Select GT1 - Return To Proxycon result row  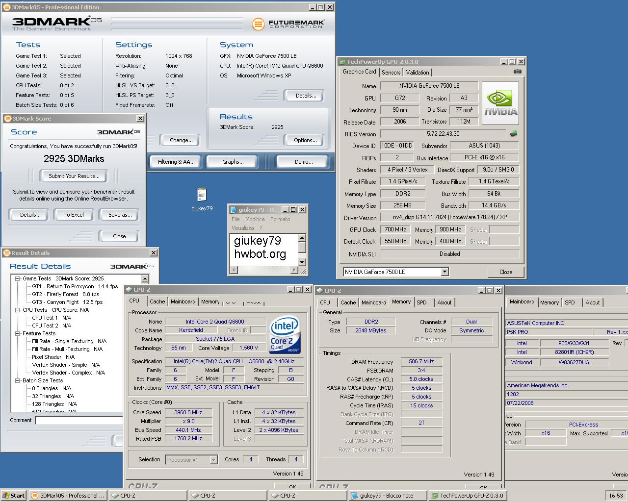coord(75,286)
